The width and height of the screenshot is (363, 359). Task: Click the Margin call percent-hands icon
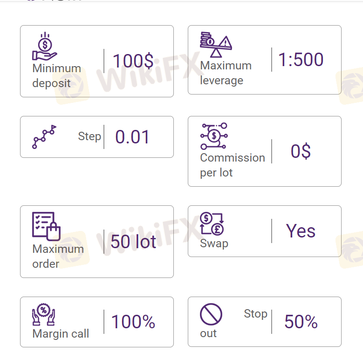coord(43,315)
